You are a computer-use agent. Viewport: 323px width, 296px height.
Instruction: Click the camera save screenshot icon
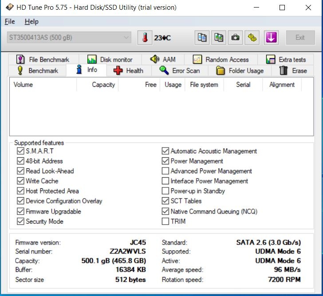pos(235,38)
